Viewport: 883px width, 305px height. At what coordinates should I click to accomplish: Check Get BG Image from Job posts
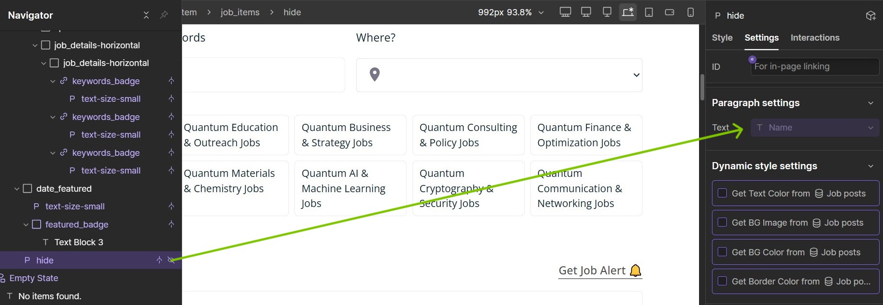tap(722, 223)
